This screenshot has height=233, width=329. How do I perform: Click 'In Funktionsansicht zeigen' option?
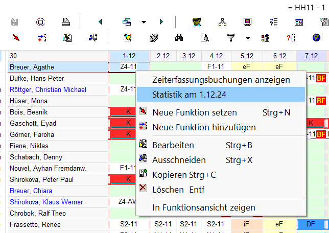point(203,207)
